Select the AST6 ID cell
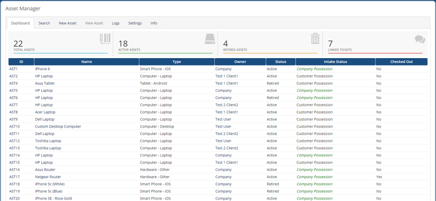The height and width of the screenshot is (201, 436). pyautogui.click(x=13, y=98)
